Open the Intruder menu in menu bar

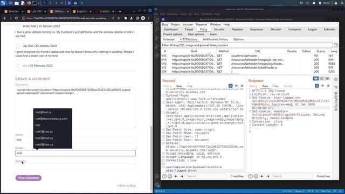[x=188, y=24]
